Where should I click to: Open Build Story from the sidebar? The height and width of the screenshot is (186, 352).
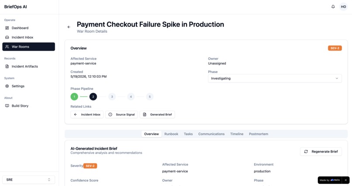pos(28,106)
